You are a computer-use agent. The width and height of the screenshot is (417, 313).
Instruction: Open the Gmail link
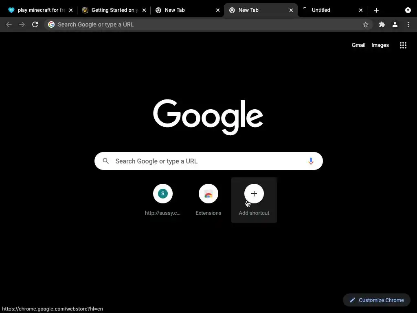click(x=358, y=45)
